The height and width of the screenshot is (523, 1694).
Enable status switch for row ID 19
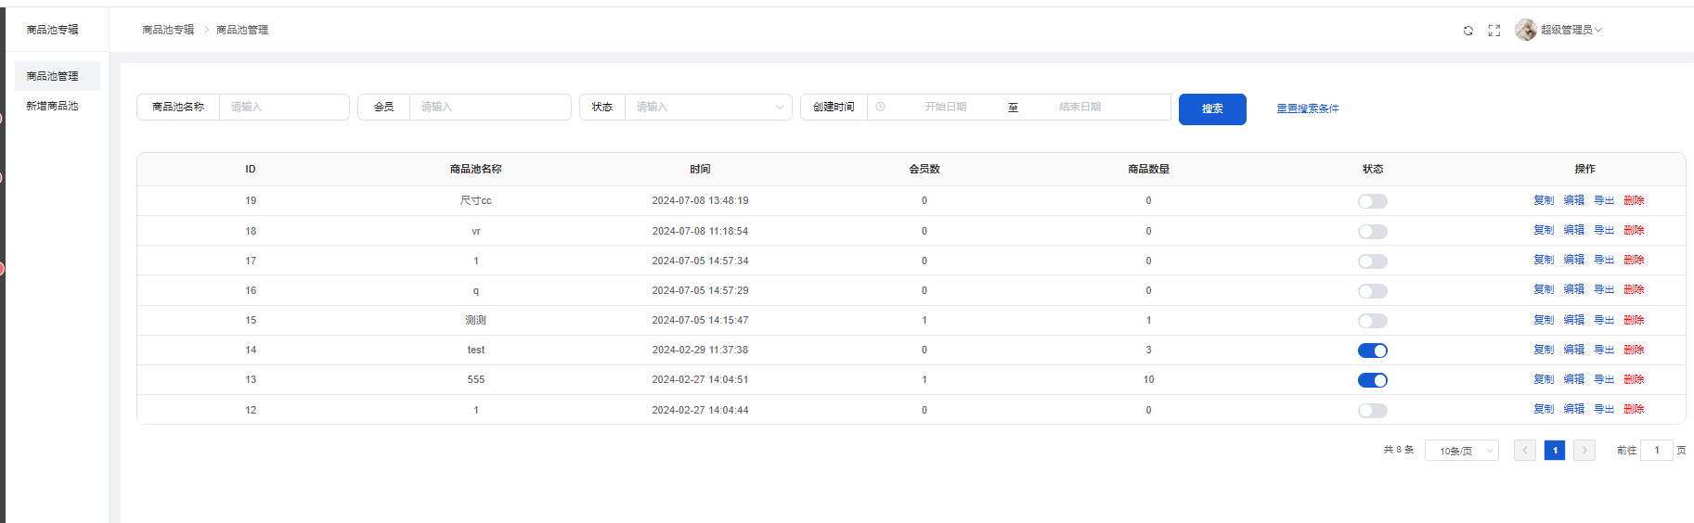click(x=1372, y=201)
